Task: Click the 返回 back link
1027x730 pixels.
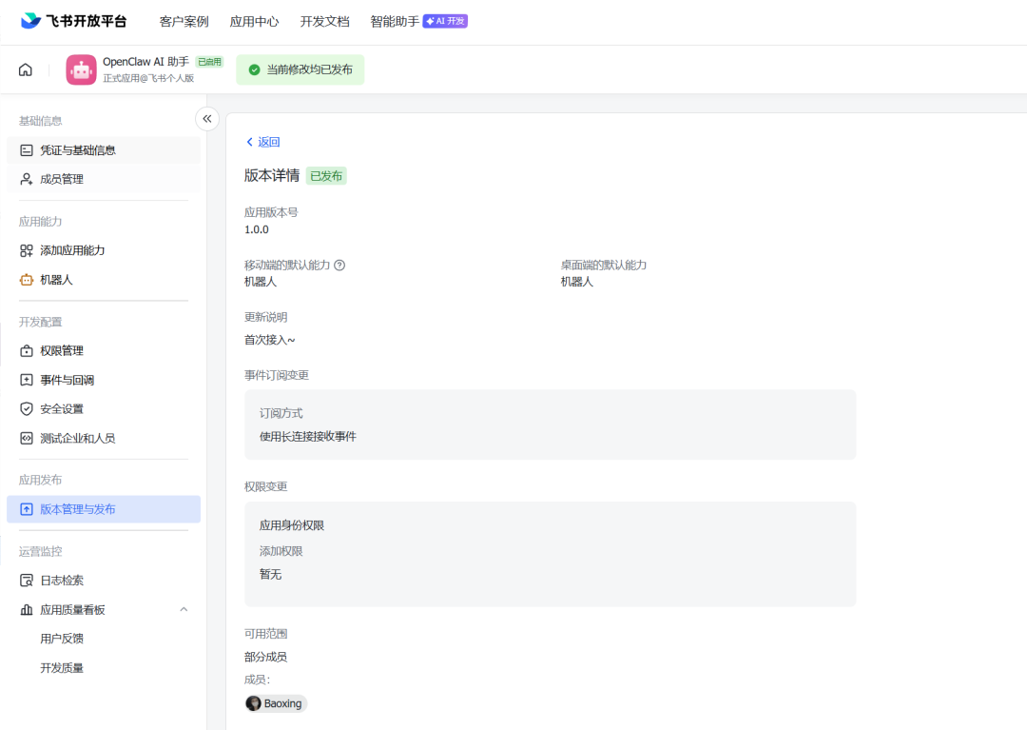Action: click(262, 141)
